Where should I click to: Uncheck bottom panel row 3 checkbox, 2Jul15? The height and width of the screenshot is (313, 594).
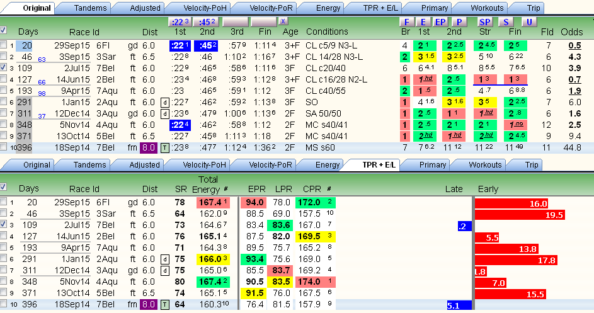click(3, 224)
